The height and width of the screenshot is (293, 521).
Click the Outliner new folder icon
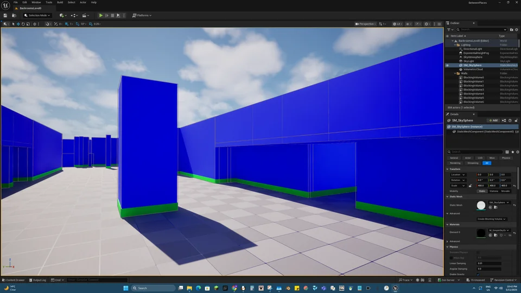pyautogui.click(x=511, y=29)
